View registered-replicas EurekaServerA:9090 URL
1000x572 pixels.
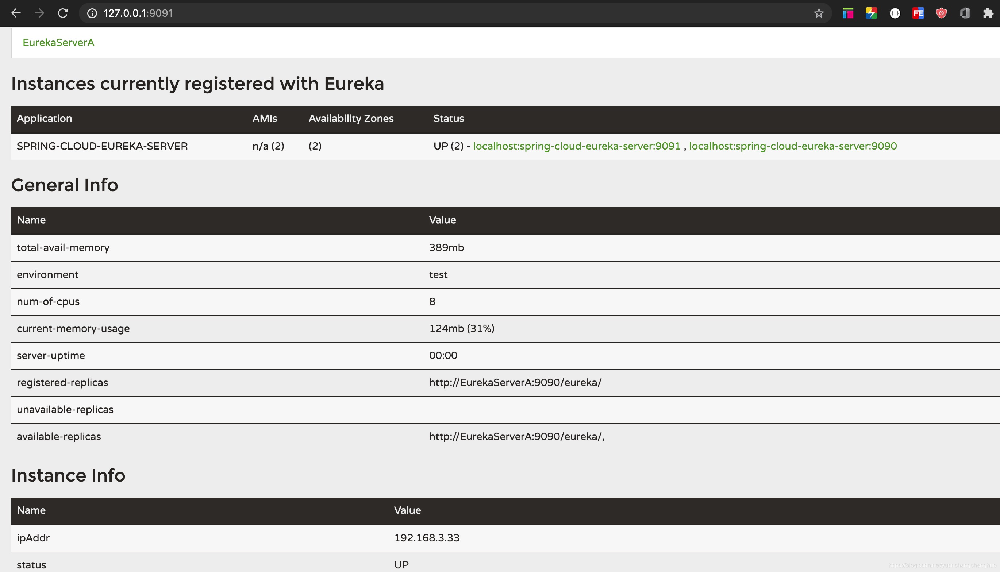(x=515, y=382)
